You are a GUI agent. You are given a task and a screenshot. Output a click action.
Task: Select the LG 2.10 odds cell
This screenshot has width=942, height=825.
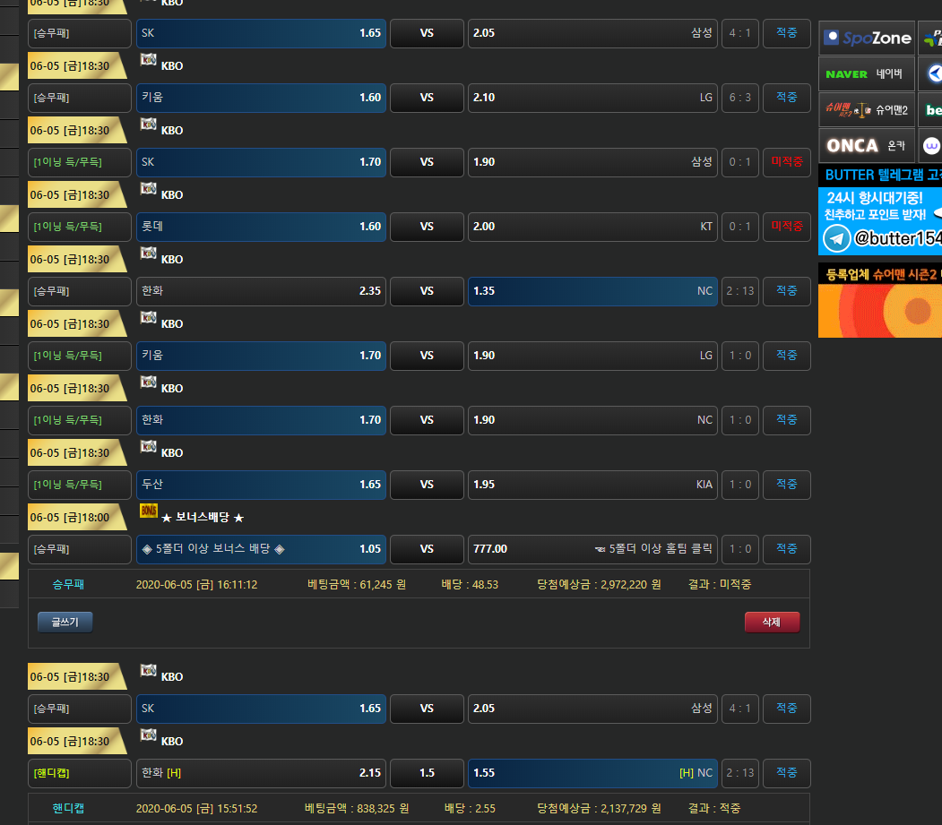point(592,98)
